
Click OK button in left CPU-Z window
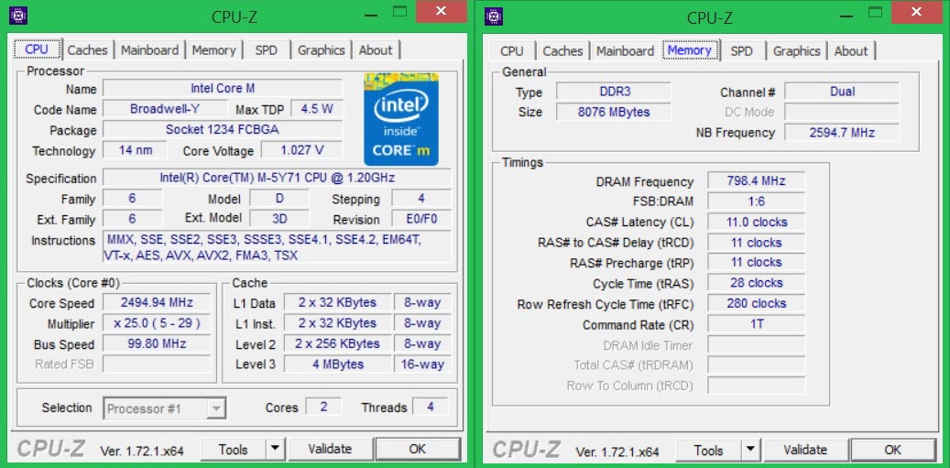point(417,450)
